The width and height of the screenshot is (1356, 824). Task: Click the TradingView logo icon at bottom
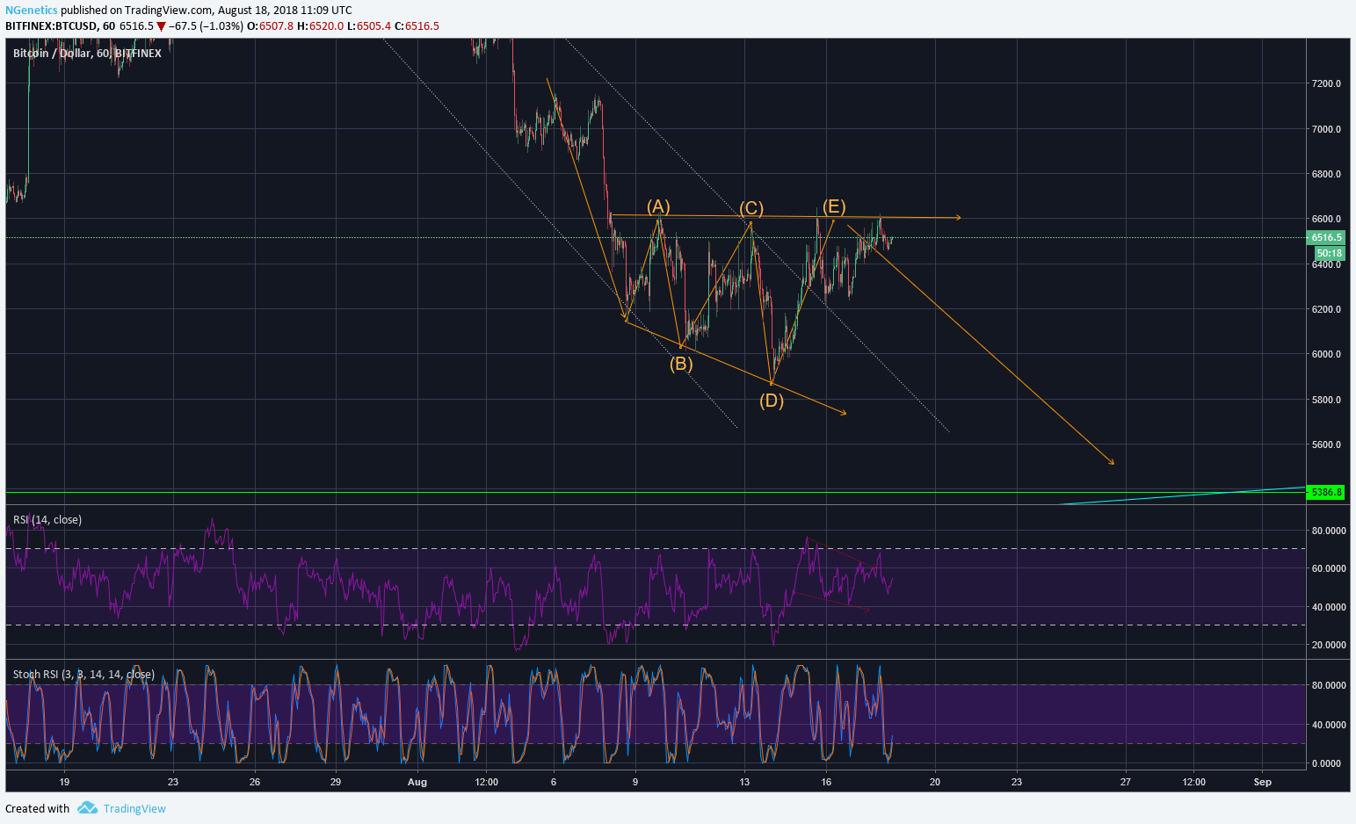tap(87, 808)
